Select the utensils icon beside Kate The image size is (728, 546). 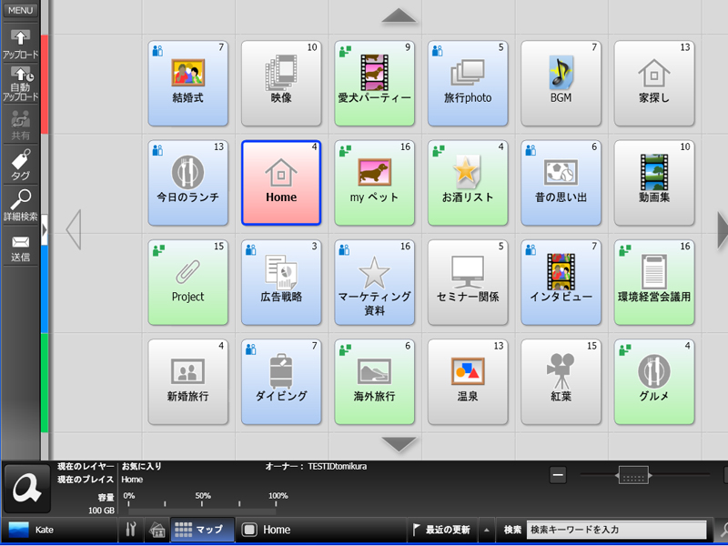coord(132,529)
